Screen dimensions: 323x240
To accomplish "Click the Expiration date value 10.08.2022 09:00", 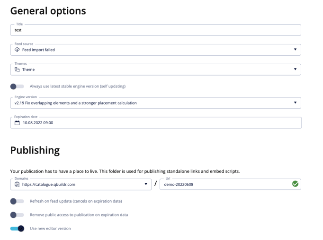I will point(38,123).
